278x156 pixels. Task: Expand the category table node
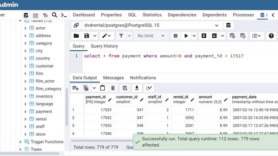(x=25, y=43)
